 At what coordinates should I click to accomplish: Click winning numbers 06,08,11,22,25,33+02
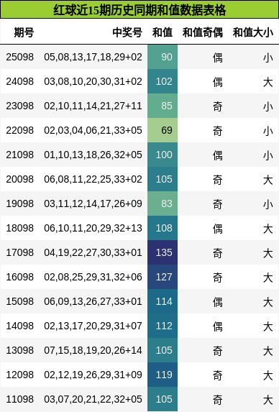click(x=93, y=179)
